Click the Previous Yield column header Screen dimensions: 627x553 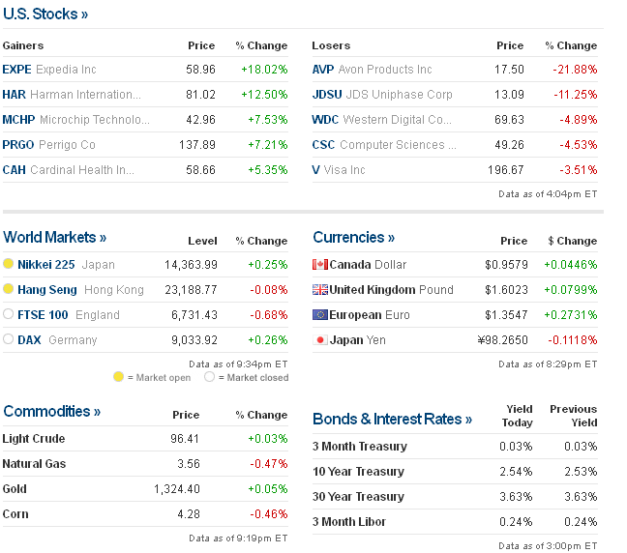[574, 416]
